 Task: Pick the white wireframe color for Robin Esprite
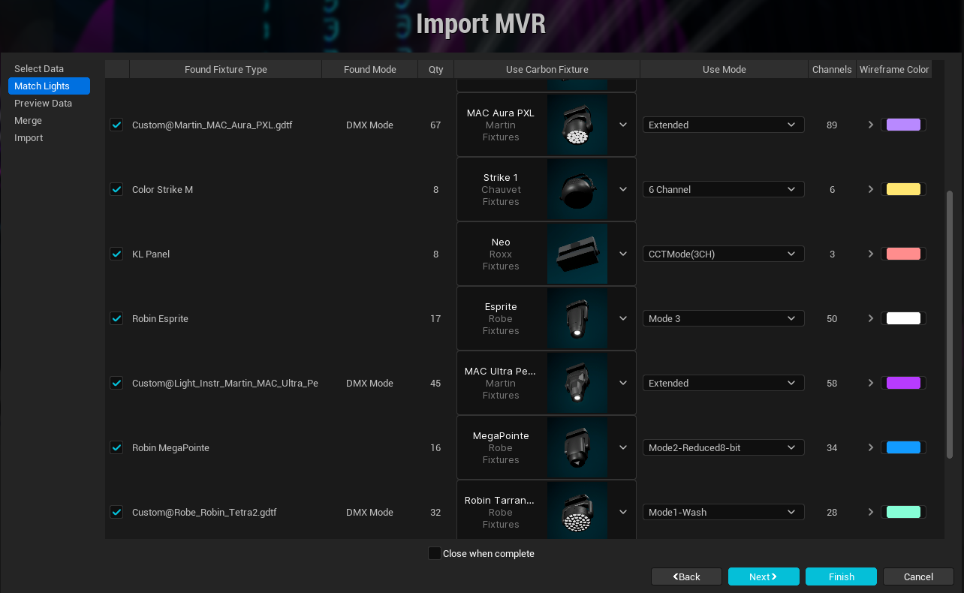coord(903,318)
